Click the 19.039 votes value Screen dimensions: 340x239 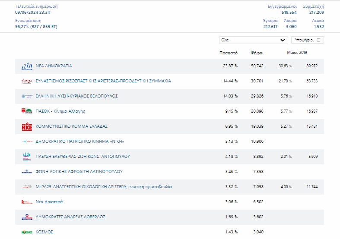(257, 126)
